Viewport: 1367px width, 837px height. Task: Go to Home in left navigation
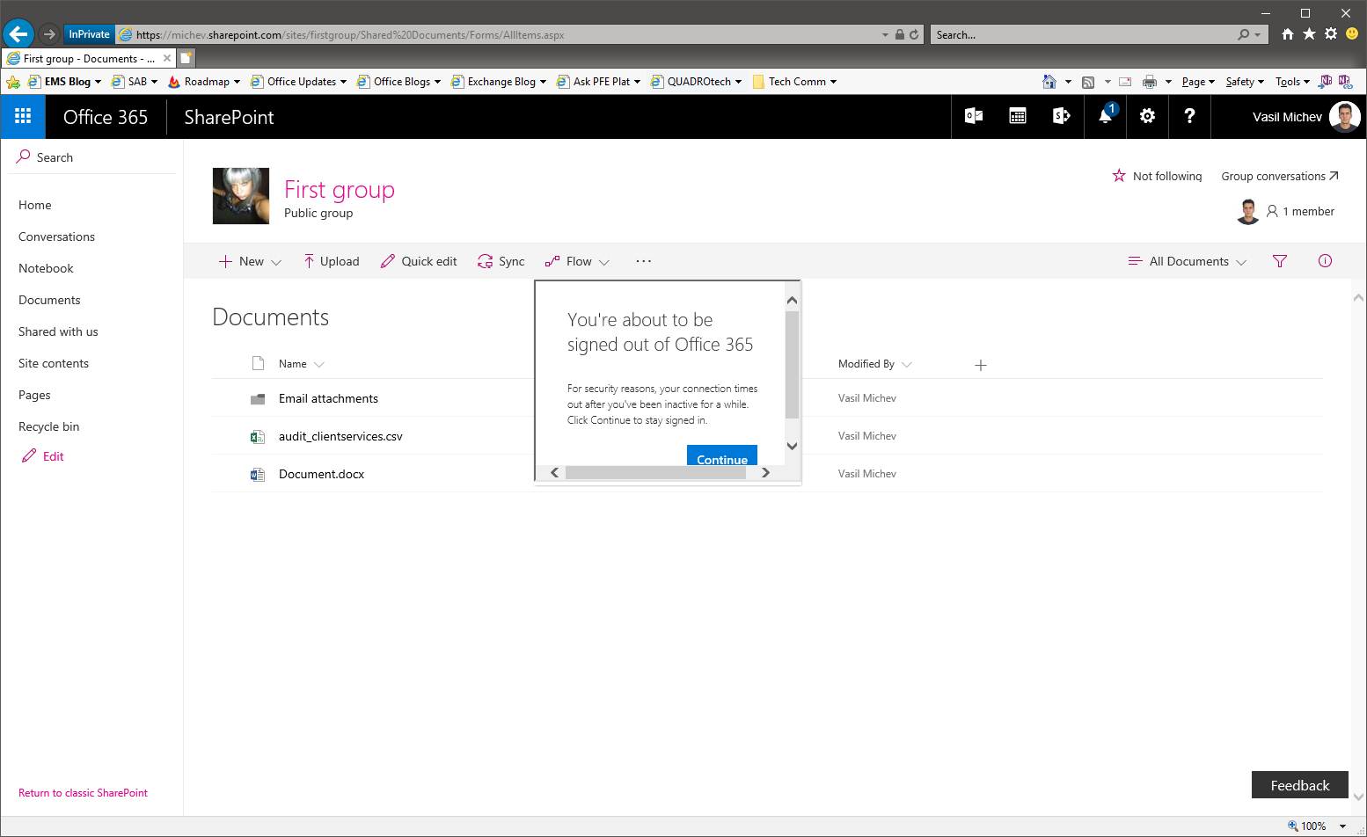tap(35, 205)
